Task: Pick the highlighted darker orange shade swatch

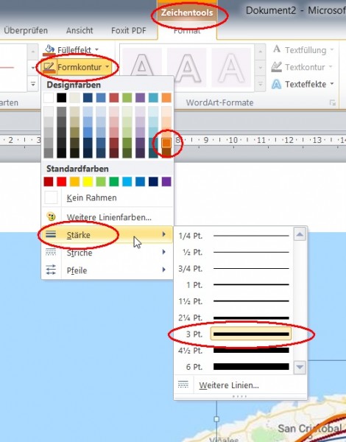Action: click(166, 143)
